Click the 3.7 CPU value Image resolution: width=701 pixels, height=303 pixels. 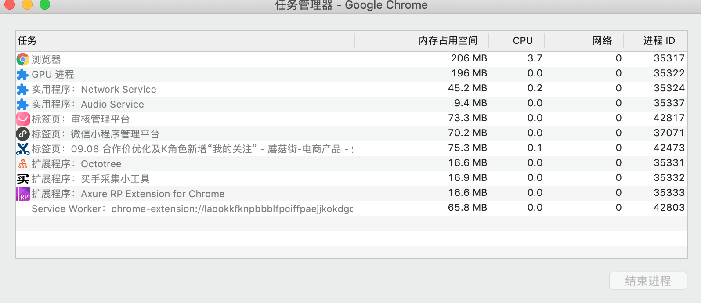coord(535,58)
